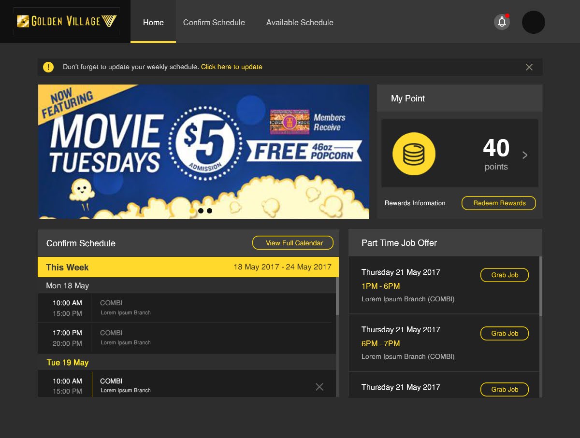Screen dimensions: 580x438
Task: Click the 'My Point' panel title
Action: (408, 98)
